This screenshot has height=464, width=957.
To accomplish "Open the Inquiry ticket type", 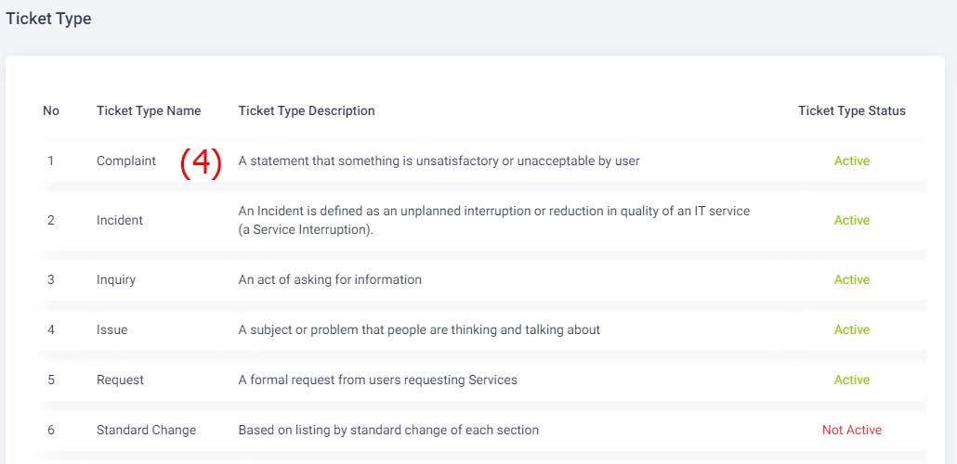I will coord(116,280).
